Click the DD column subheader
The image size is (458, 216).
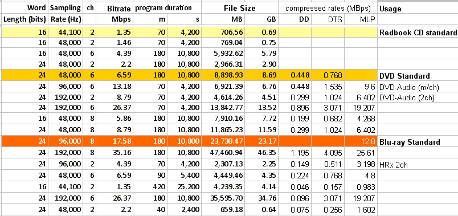click(295, 19)
